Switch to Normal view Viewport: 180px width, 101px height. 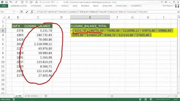(x=140, y=99)
